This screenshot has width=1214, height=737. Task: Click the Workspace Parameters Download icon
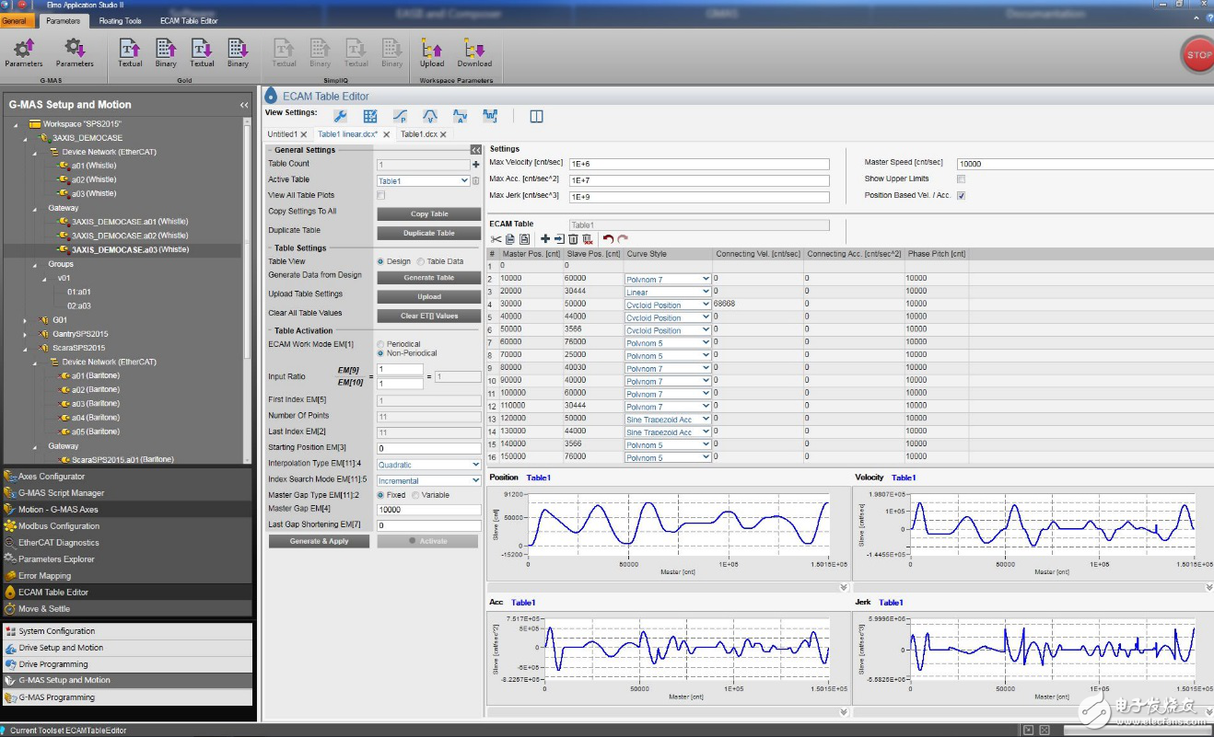(474, 50)
